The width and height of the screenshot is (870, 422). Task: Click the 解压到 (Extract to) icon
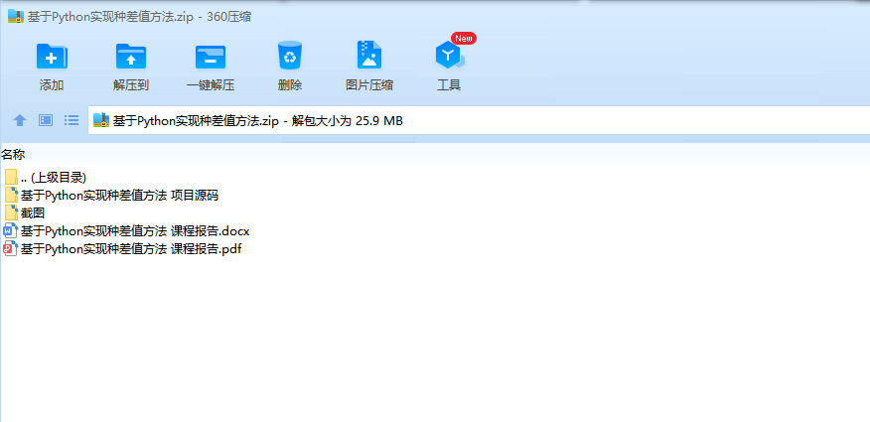coord(131,57)
